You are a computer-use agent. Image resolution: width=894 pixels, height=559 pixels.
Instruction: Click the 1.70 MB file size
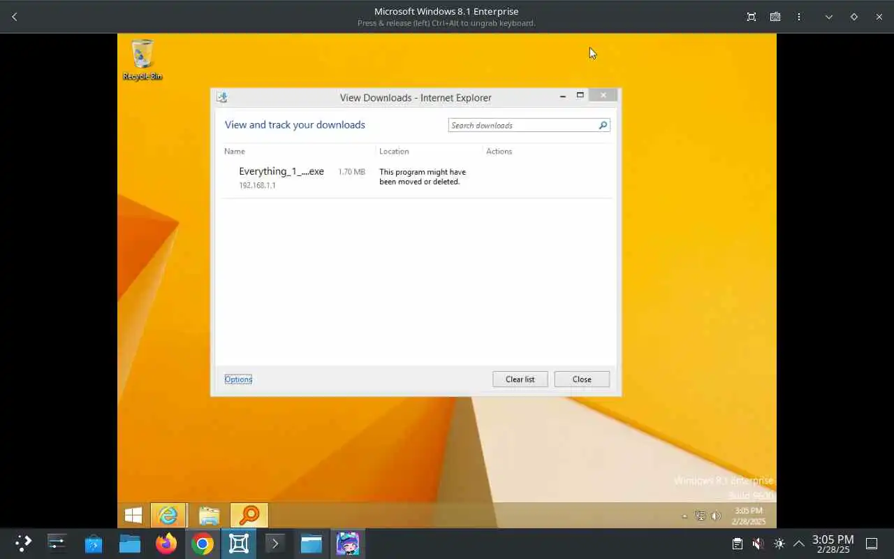[x=351, y=172]
